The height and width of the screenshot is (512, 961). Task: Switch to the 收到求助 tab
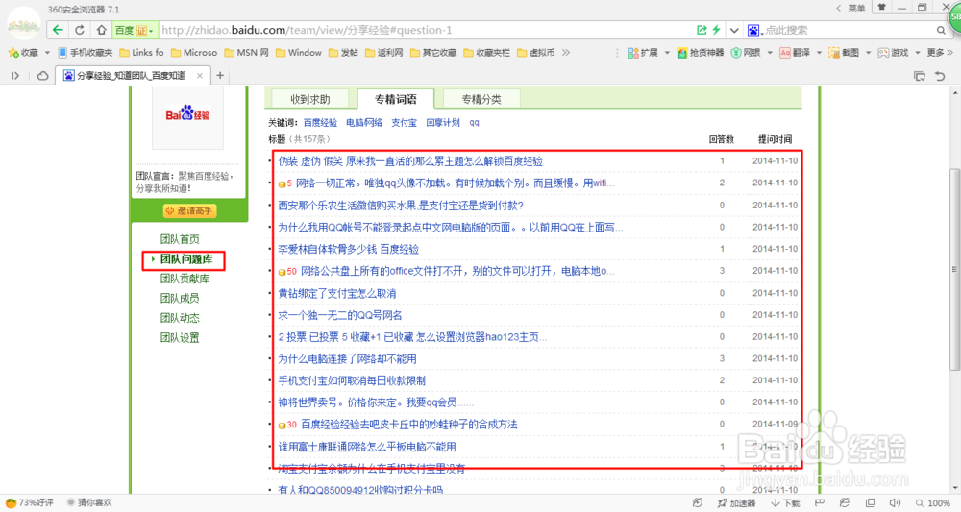click(x=310, y=99)
